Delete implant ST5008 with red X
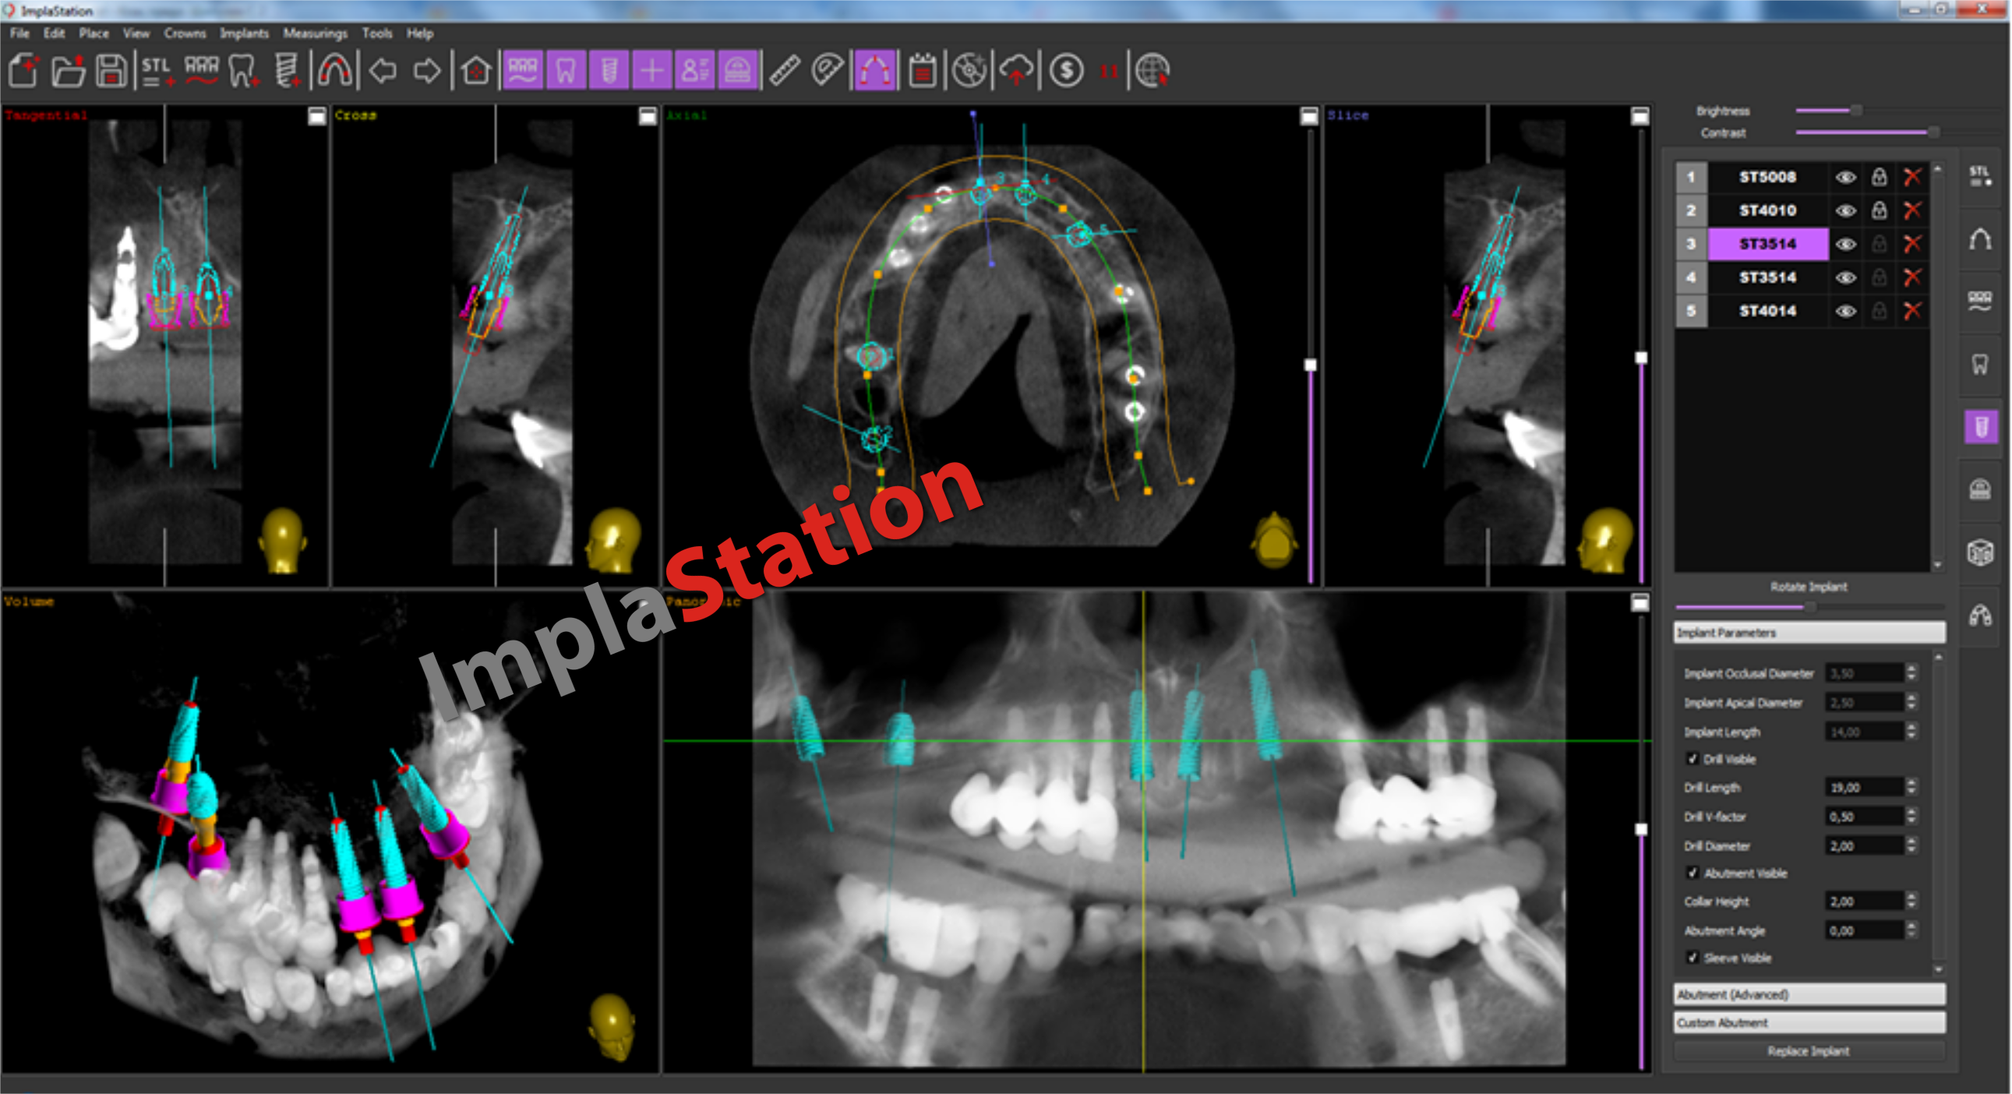 click(x=1912, y=177)
